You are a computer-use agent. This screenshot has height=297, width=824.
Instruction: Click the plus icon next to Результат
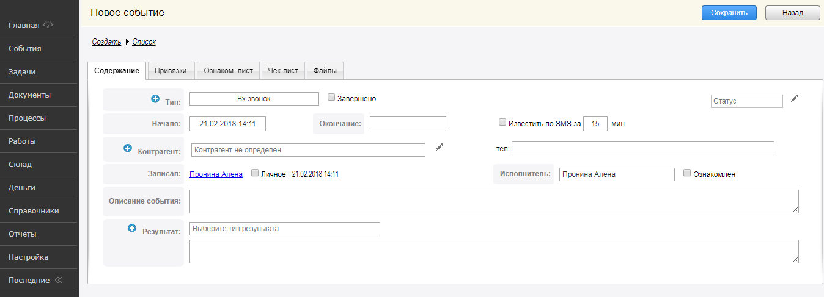(x=131, y=228)
